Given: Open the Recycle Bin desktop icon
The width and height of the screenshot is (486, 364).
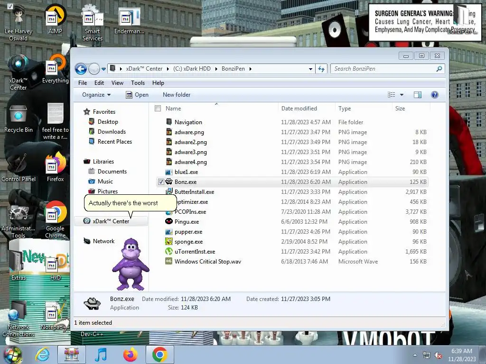Looking at the screenshot, I should (x=19, y=118).
